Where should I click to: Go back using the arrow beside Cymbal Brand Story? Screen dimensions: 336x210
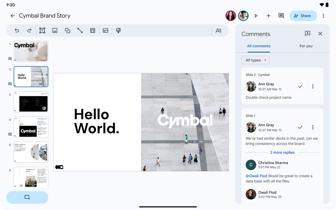13,16
